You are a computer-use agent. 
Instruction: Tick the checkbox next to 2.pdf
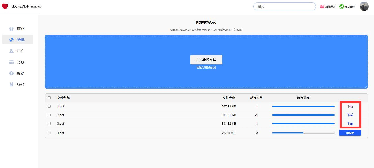pyautogui.click(x=49, y=115)
